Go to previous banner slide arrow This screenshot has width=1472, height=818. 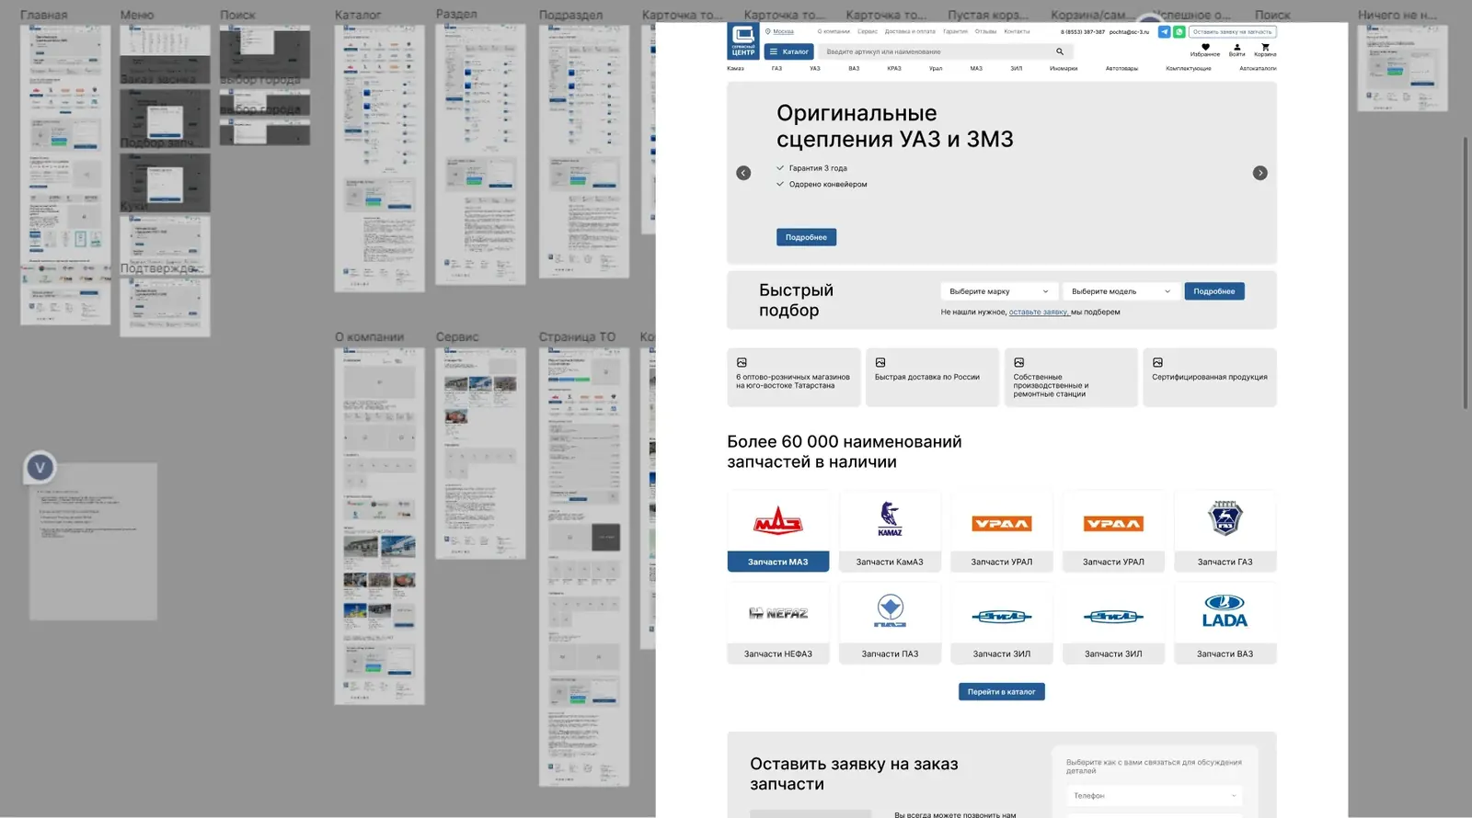pos(743,173)
